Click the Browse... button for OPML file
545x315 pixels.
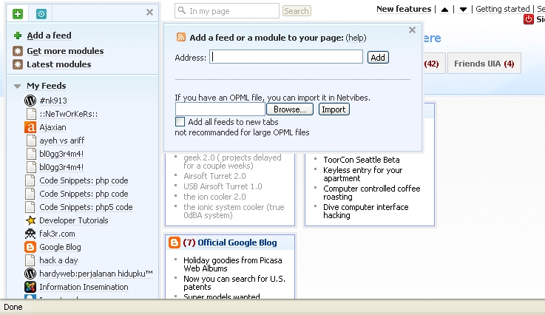(290, 109)
